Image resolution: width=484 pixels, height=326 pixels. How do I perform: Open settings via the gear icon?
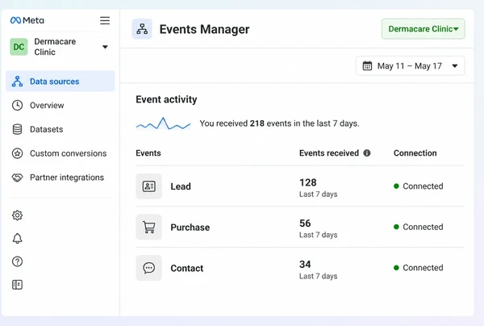pos(17,215)
